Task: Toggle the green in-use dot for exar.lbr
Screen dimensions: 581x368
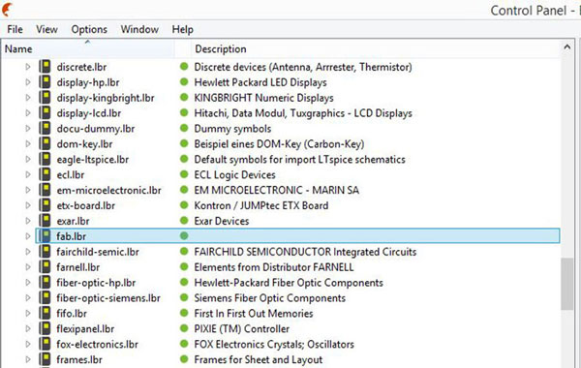Action: (x=184, y=221)
